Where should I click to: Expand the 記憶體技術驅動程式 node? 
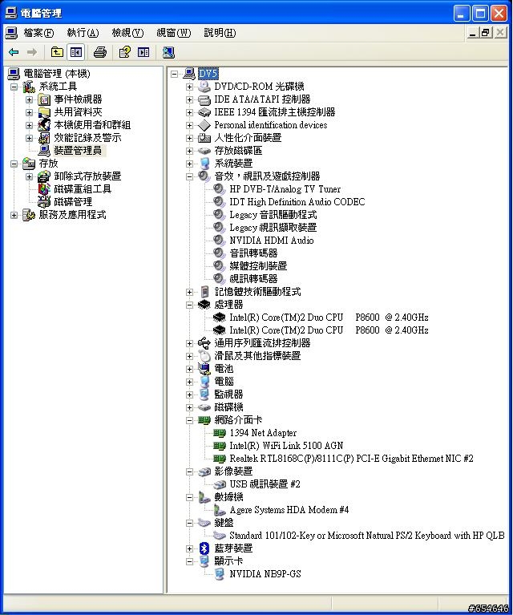pos(189,292)
